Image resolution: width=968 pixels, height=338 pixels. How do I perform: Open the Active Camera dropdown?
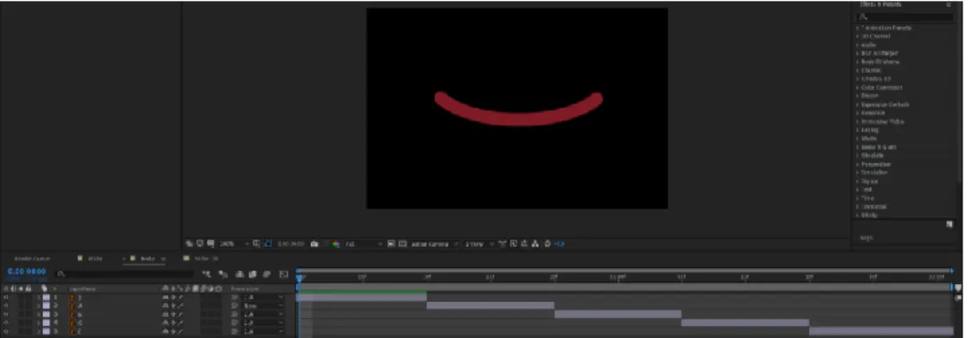click(435, 245)
